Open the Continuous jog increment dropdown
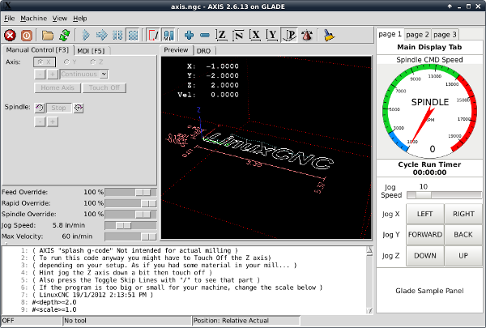Viewport: 486px width, 328px height. pos(104,74)
